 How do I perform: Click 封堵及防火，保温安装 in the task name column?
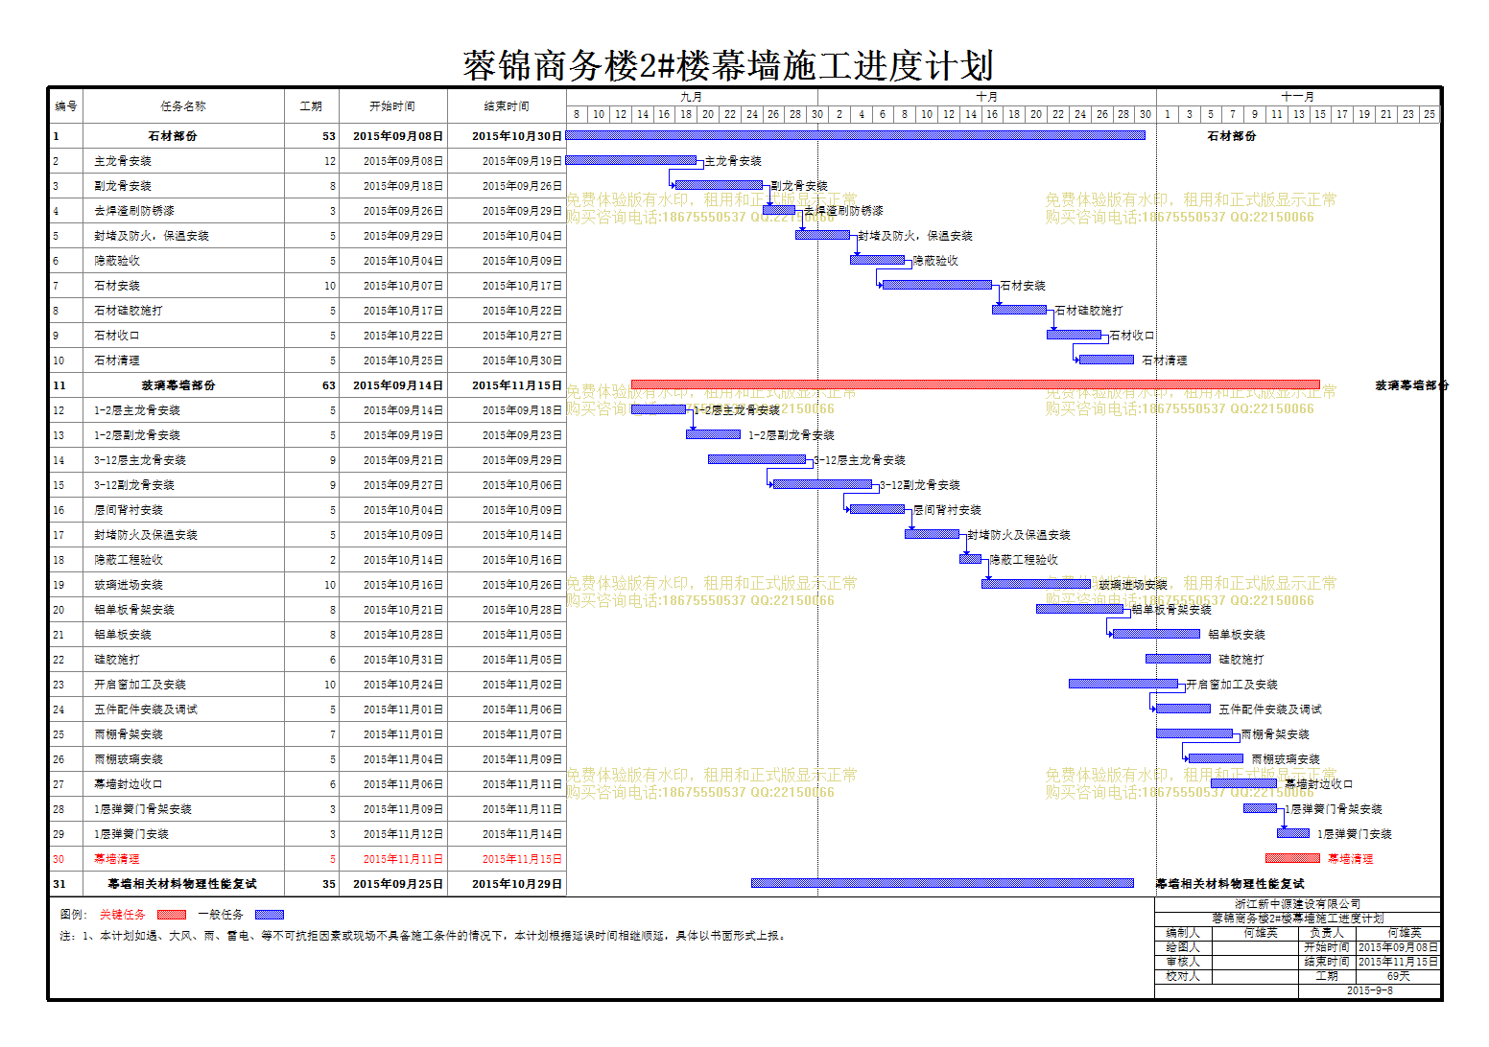coord(152,236)
